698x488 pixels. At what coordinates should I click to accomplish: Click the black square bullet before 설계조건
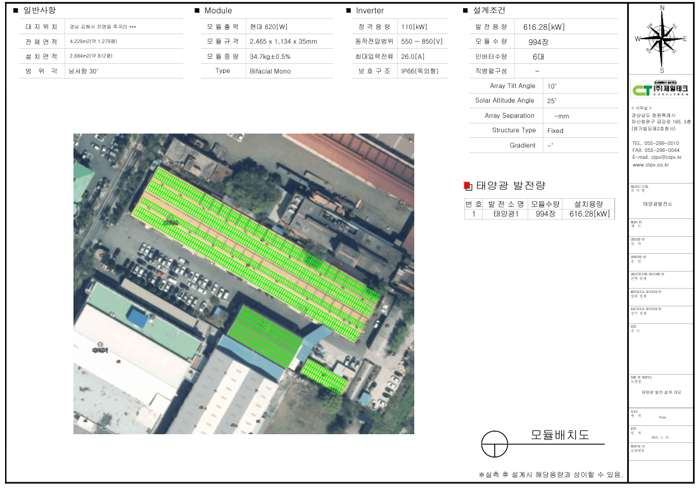tap(466, 11)
